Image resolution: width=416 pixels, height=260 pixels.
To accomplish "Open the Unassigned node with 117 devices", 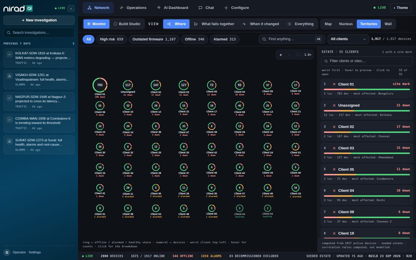I will click(x=128, y=85).
